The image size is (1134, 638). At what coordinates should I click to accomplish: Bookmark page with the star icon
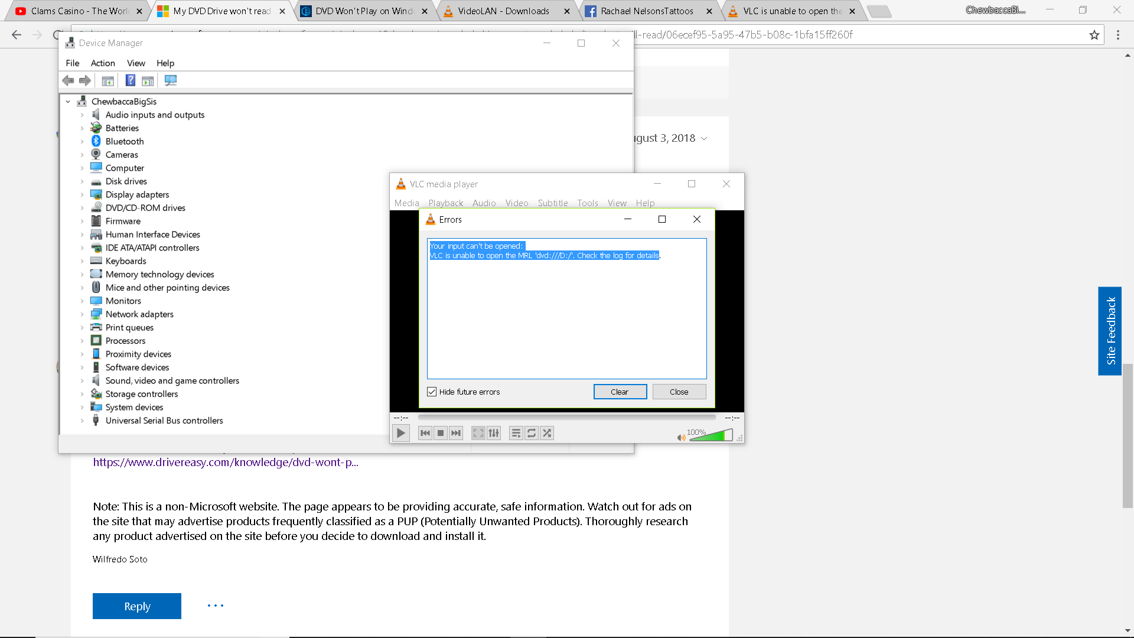[x=1094, y=35]
